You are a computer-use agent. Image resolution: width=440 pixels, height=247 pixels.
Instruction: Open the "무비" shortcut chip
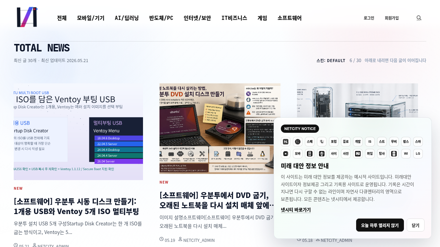pos(394,142)
